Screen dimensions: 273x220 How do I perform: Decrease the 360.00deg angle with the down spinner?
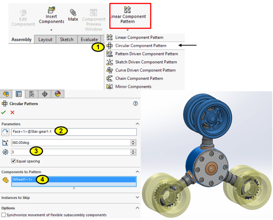(133, 144)
